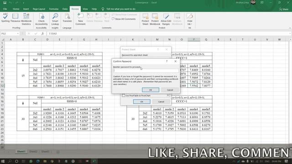Add a New Comment
The height and width of the screenshot is (164, 292).
pos(80,19)
